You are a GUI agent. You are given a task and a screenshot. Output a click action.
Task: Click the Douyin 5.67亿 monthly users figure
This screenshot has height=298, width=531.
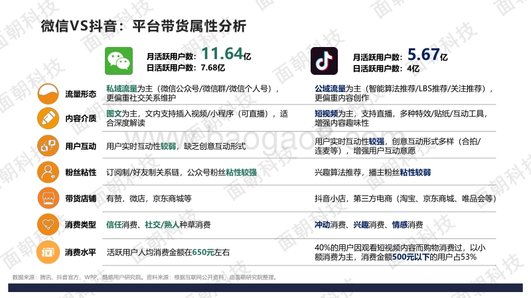coord(427,54)
